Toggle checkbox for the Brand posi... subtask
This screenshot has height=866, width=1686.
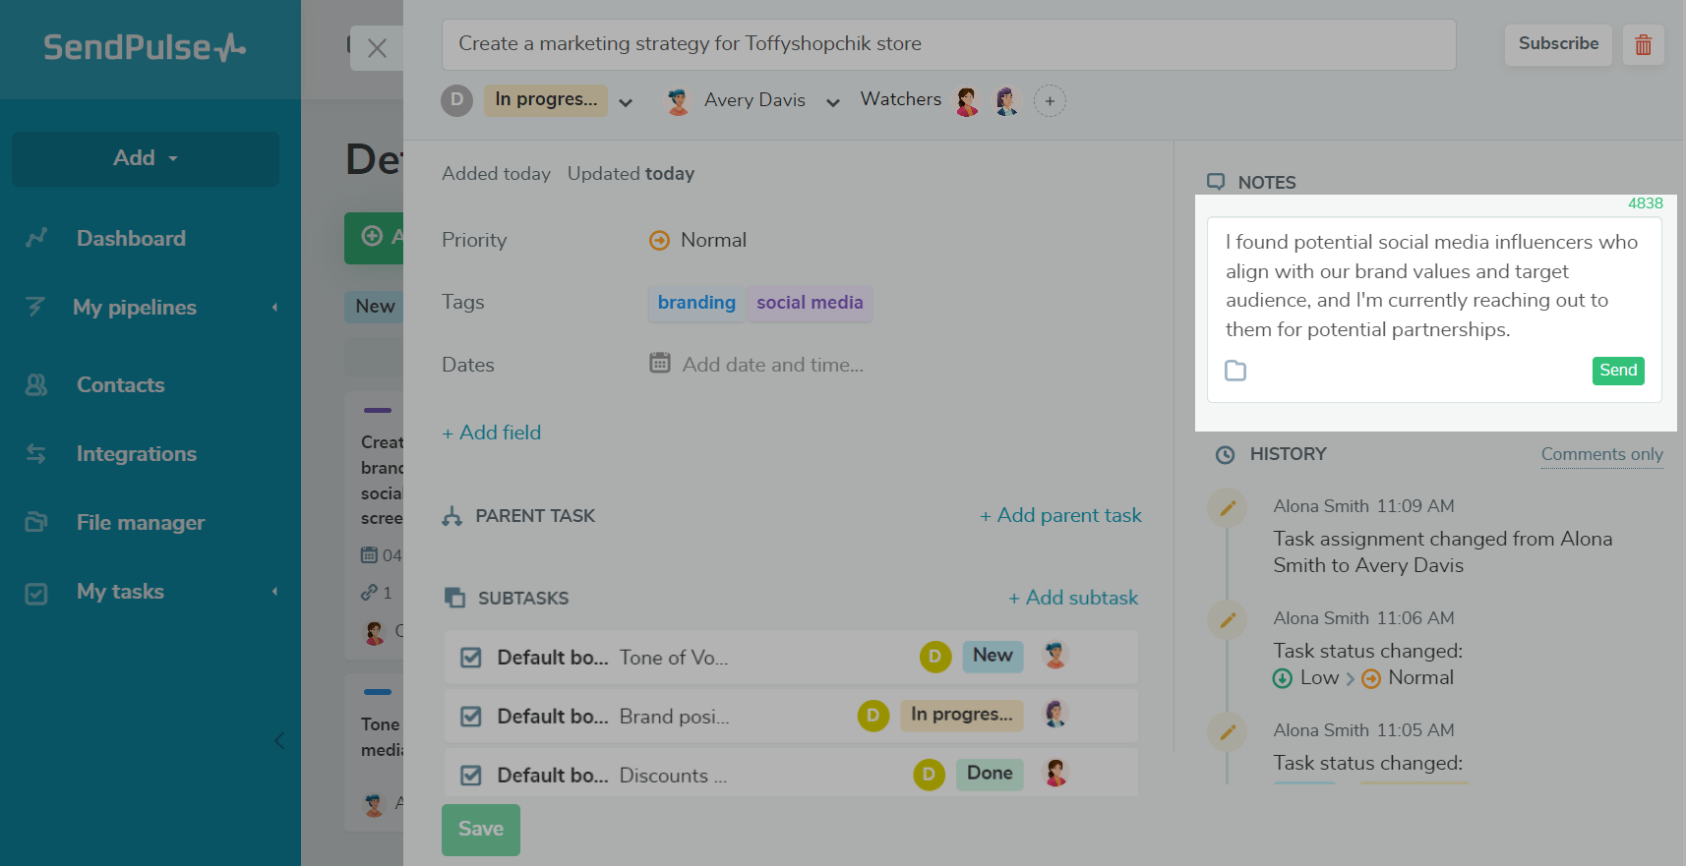tap(471, 717)
